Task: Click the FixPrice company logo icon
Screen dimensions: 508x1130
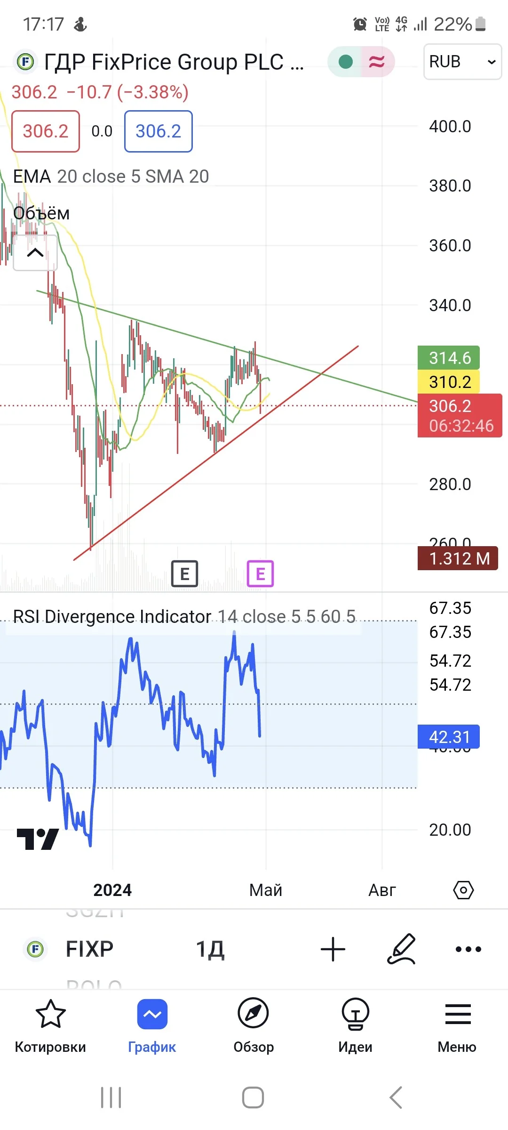Action: click(x=25, y=62)
